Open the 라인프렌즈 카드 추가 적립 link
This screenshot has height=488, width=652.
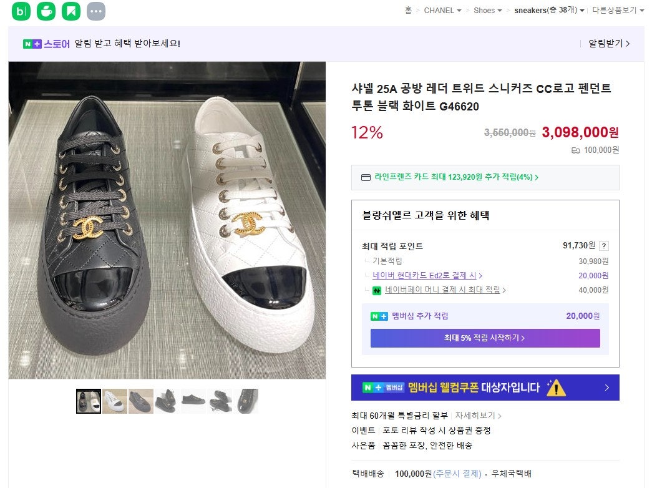pyautogui.click(x=455, y=177)
